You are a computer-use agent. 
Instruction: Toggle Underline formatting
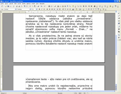point(44,9)
